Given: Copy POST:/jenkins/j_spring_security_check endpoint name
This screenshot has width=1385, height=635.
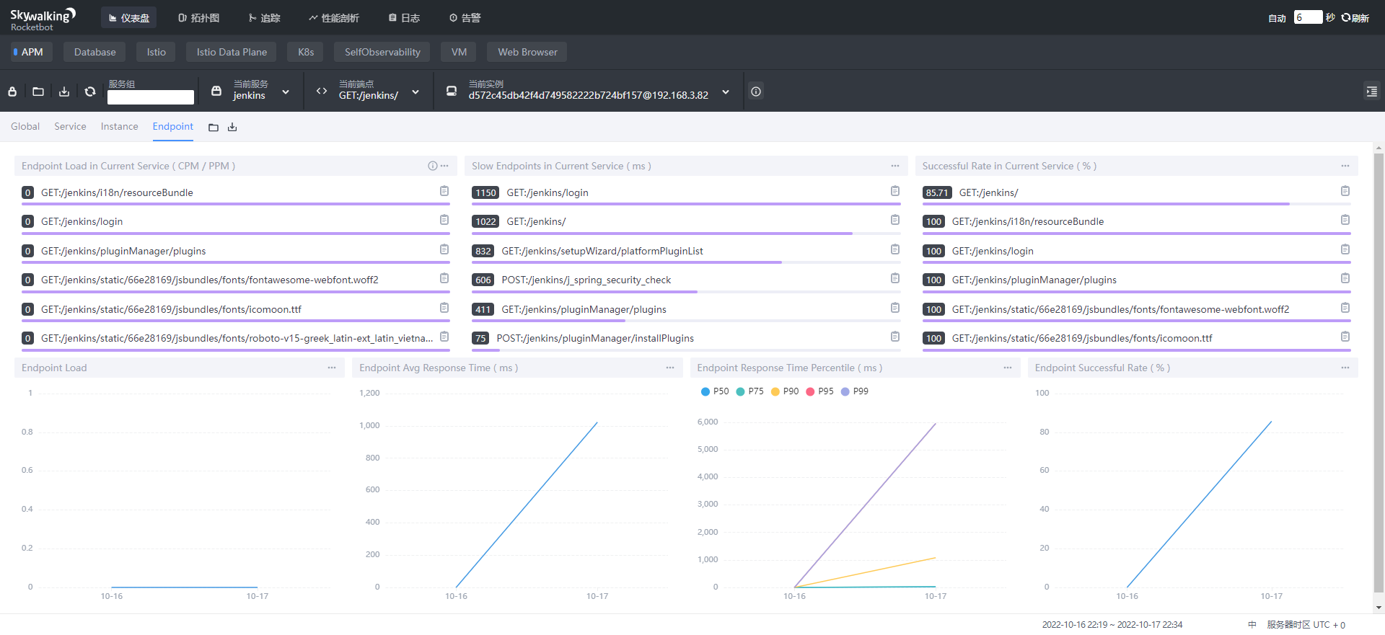Looking at the screenshot, I should (895, 278).
